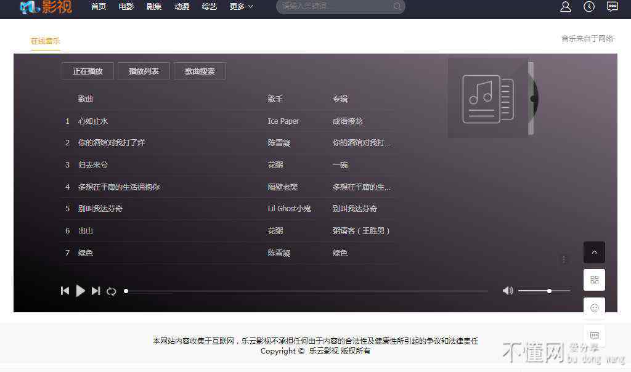Screen dimensions: 631x372
Task: Select artist Ice Paper
Action: pyautogui.click(x=283, y=121)
